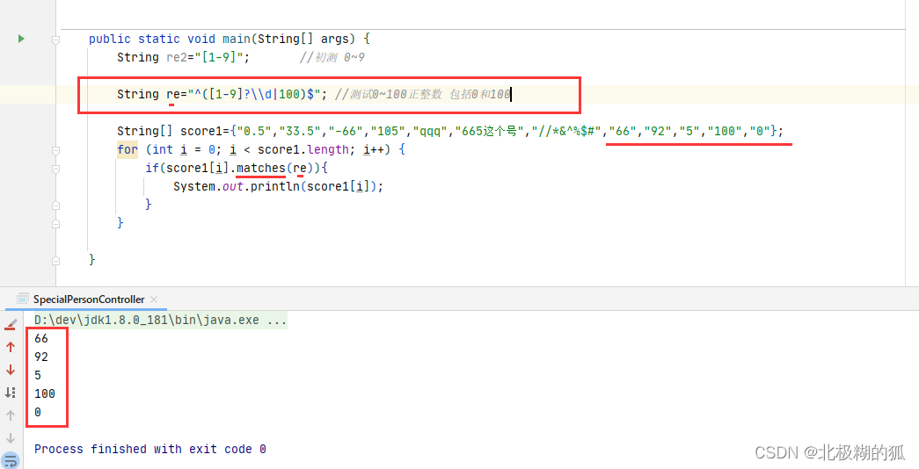This screenshot has width=919, height=469.
Task: Collapse the for loop fold marker
Action: click(x=55, y=150)
